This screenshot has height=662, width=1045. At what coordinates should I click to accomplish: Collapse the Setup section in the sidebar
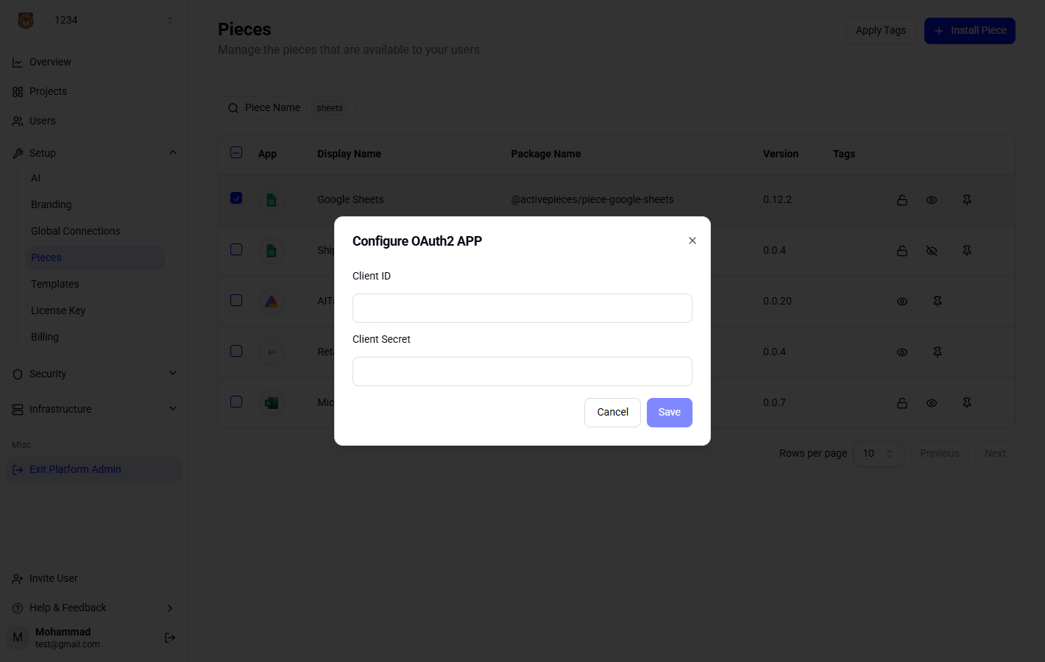172,152
